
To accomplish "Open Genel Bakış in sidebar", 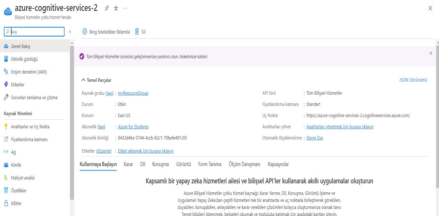I will click(x=35, y=46).
